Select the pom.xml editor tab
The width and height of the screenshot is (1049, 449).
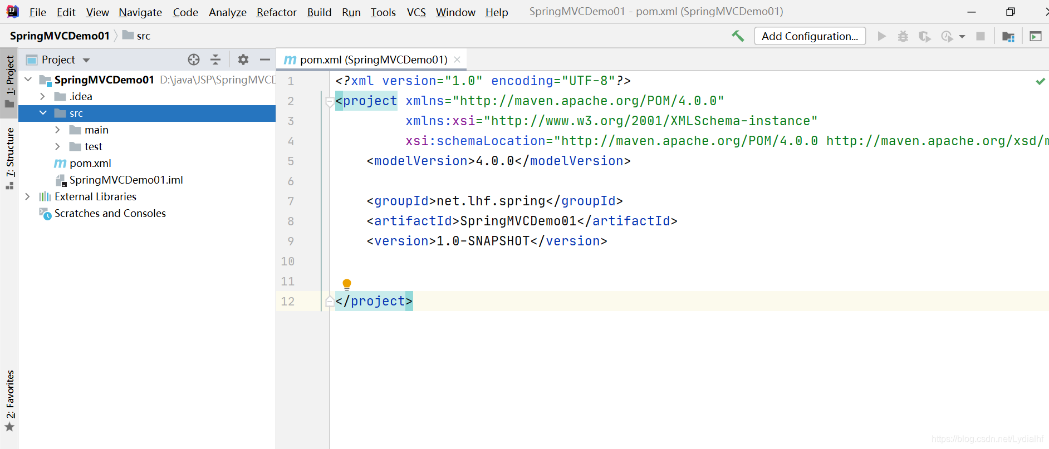tap(372, 60)
